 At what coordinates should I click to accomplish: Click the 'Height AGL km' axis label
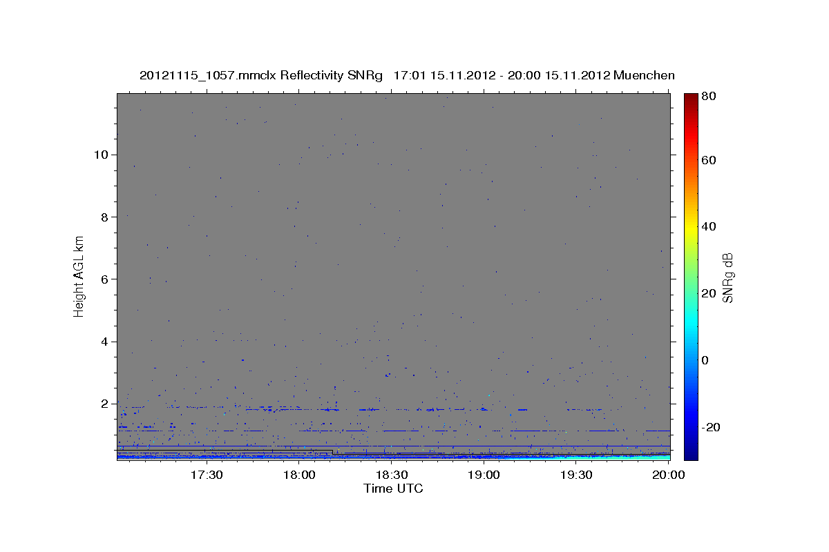[79, 275]
